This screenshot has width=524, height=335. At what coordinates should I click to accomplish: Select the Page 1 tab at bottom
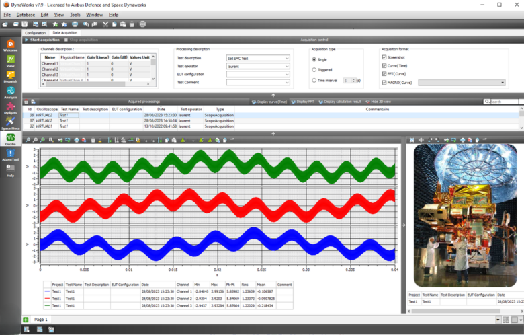coord(41,320)
